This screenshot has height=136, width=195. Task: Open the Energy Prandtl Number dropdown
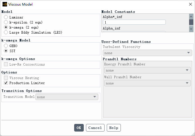pyautogui.click(x=148, y=70)
